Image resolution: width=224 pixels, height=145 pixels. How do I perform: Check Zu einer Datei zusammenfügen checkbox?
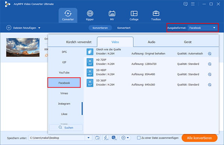click(139, 138)
